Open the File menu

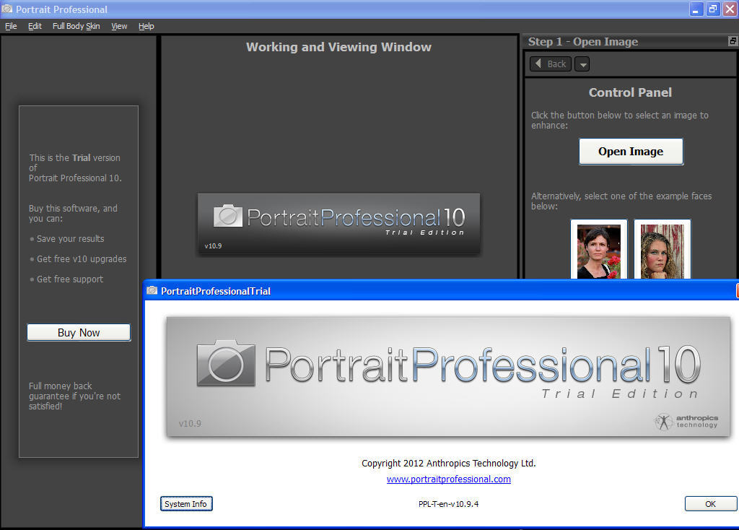tap(11, 26)
